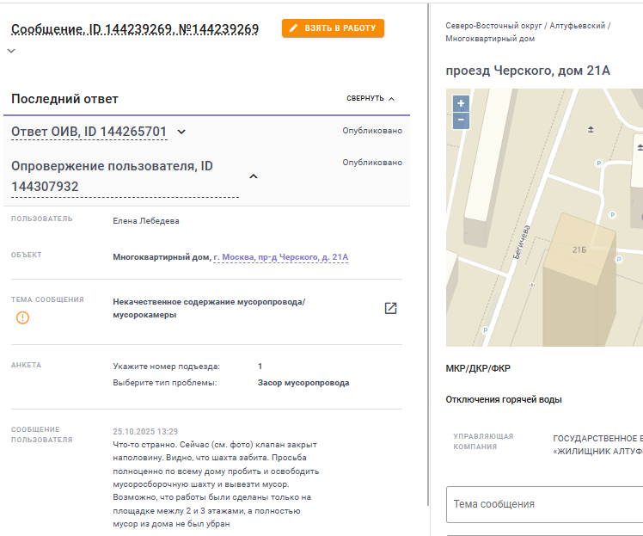Image resolution: width=643 pixels, height=536 pixels.
Task: Collapse the 'Последний ответ' section via 'Свернуть'
Action: tap(370, 98)
